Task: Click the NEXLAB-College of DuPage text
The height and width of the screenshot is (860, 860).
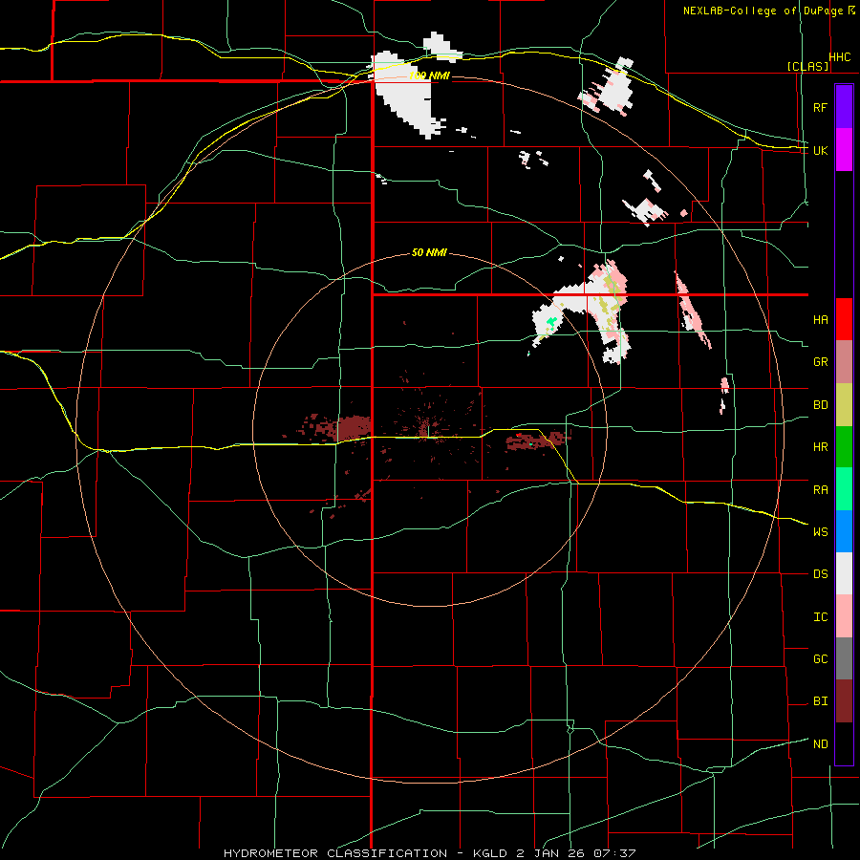Action: [x=763, y=11]
